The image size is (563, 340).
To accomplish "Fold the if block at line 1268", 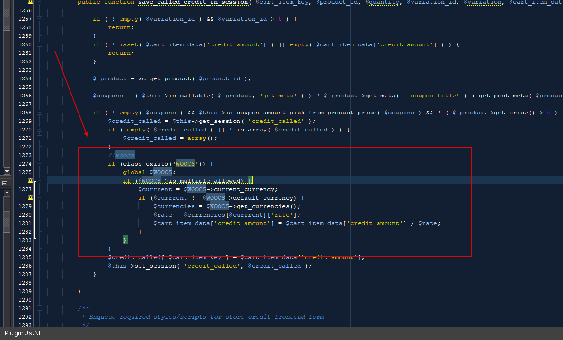I will click(x=39, y=113).
